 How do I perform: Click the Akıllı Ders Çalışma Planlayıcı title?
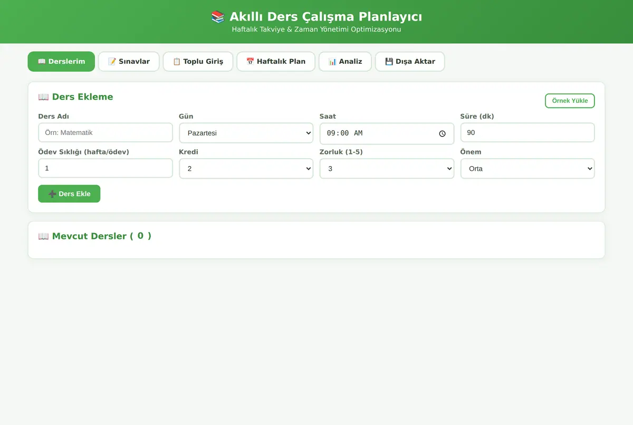[x=325, y=17]
